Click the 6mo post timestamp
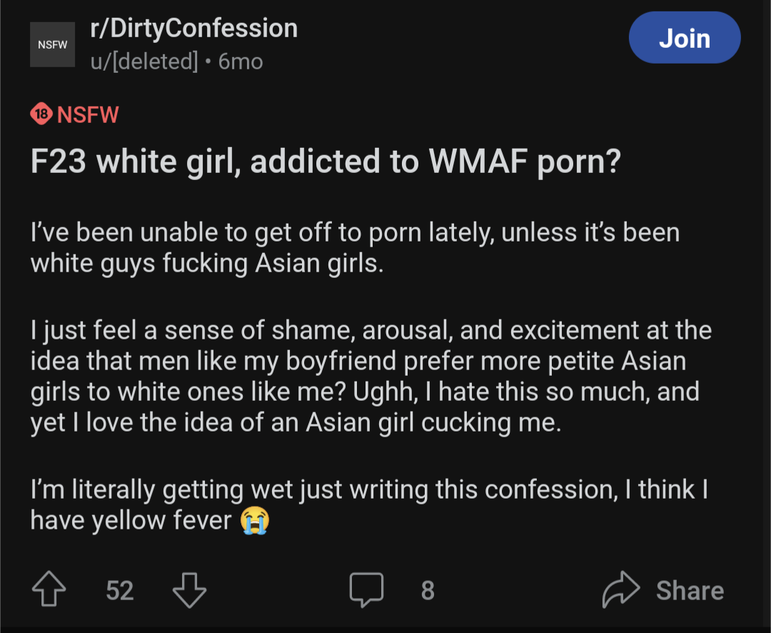 [x=241, y=61]
